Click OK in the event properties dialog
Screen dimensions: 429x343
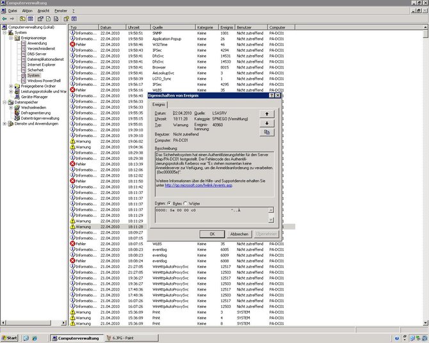click(x=213, y=234)
